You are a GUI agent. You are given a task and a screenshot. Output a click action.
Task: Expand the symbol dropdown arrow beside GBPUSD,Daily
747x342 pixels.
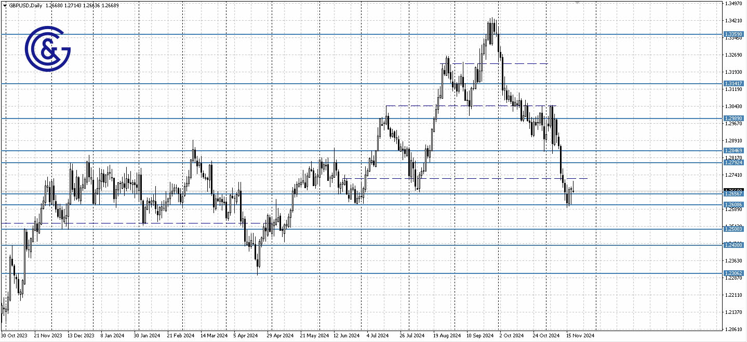click(6, 5)
